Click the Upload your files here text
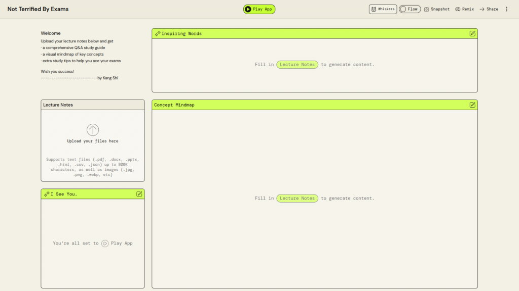Image resolution: width=519 pixels, height=291 pixels. [x=93, y=141]
